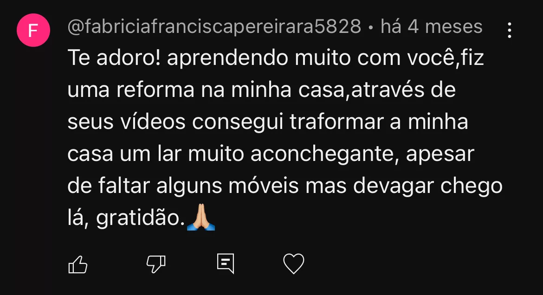Click the word "devagar" in the comment
Image resolution: width=543 pixels, height=295 pixels.
(x=394, y=187)
